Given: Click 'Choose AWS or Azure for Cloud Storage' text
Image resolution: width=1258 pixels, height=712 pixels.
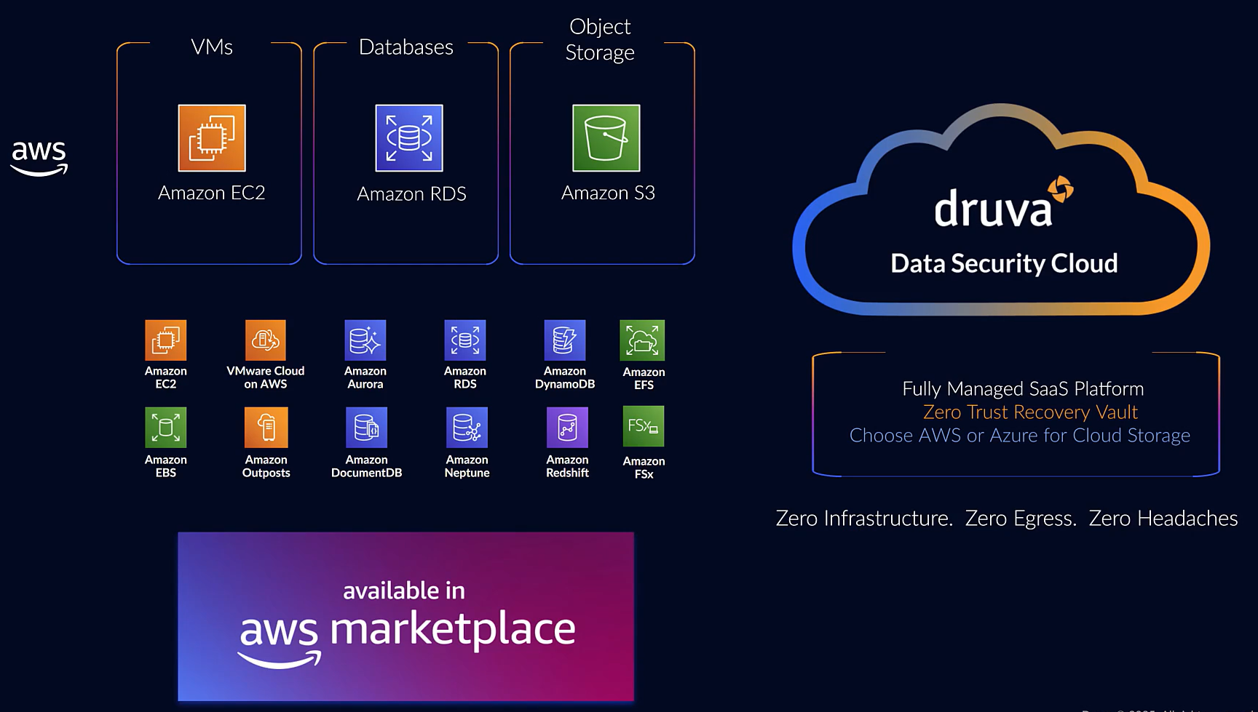Looking at the screenshot, I should 1019,435.
